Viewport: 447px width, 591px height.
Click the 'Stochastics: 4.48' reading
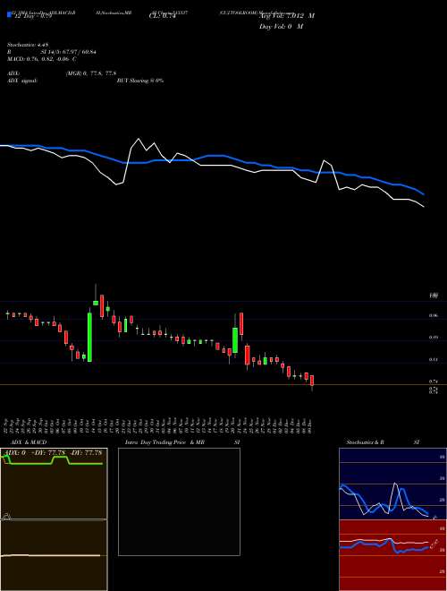29,45
